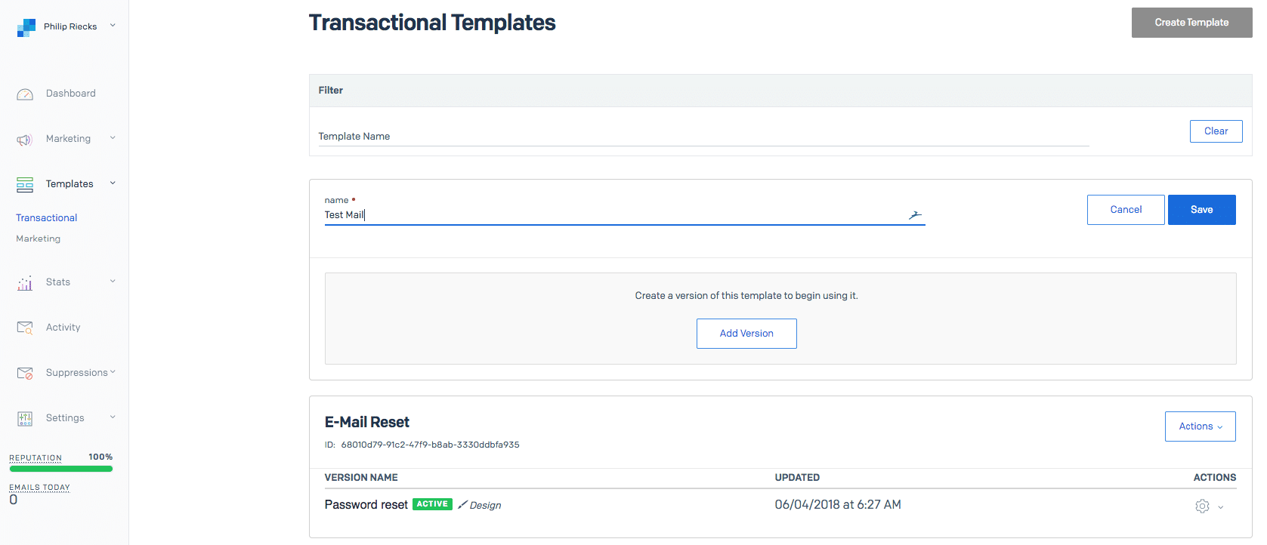Screen dimensions: 1267x545
Task: Click the 100% reputation value
Action: pyautogui.click(x=100, y=457)
